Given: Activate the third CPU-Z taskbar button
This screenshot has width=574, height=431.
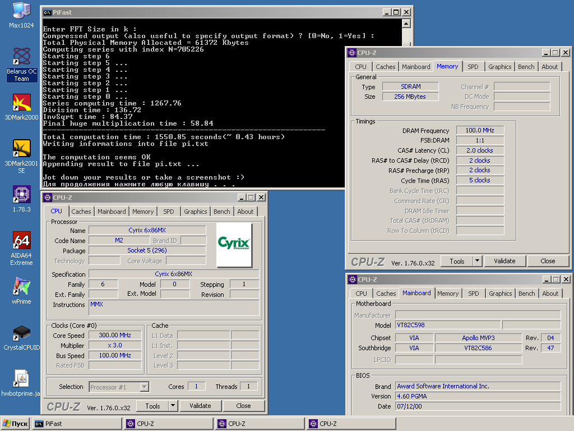Looking at the screenshot, I should [351, 424].
